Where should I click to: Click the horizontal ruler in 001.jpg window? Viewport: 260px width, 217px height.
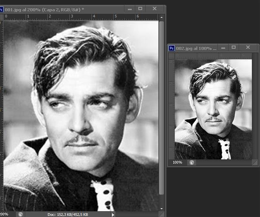tap(81, 17)
